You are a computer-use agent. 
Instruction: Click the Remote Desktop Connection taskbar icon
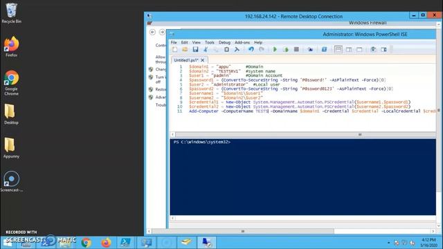click(206, 243)
